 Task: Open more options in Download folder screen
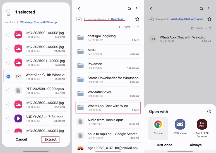coord(137,9)
